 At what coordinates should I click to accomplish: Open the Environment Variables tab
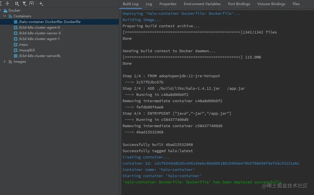[202, 4]
